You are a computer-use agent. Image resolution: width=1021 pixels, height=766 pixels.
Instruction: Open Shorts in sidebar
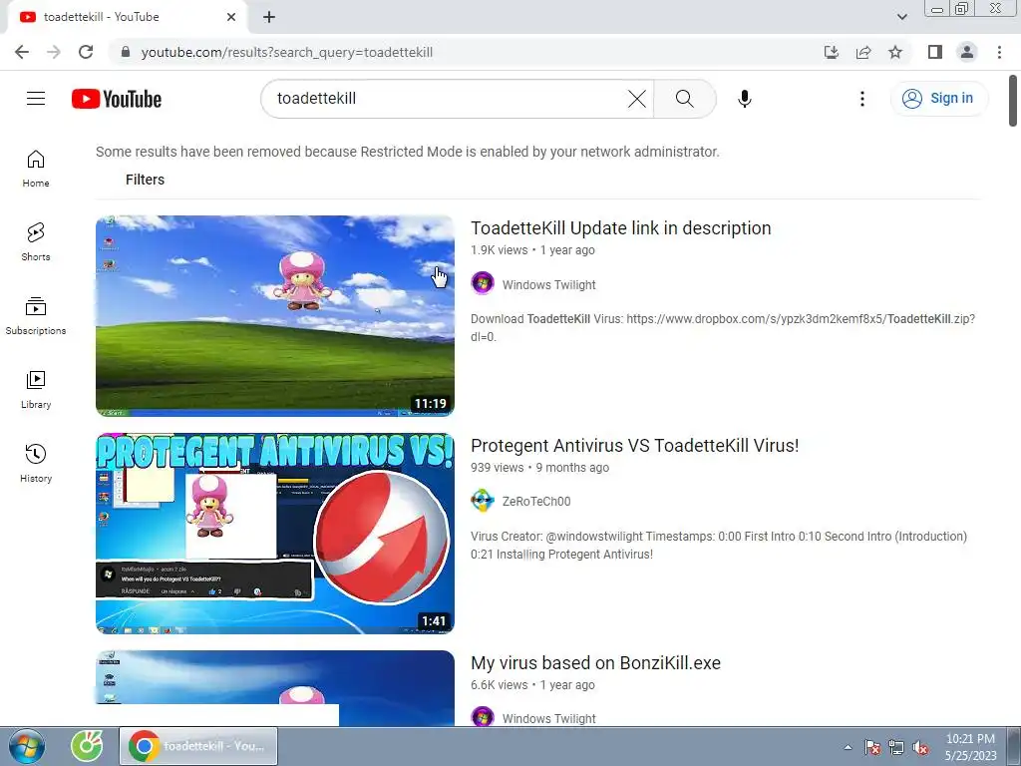[36, 241]
